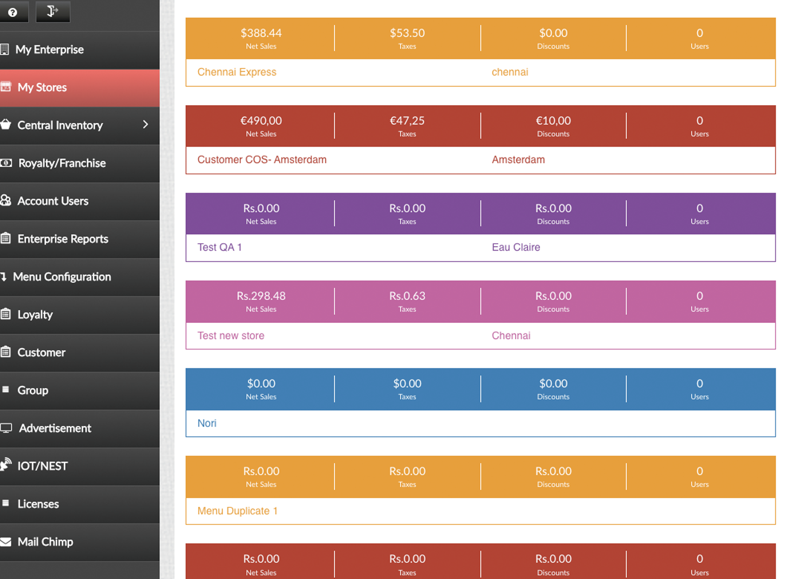Click Users count of Customer COS- Amsterdam

click(699, 121)
